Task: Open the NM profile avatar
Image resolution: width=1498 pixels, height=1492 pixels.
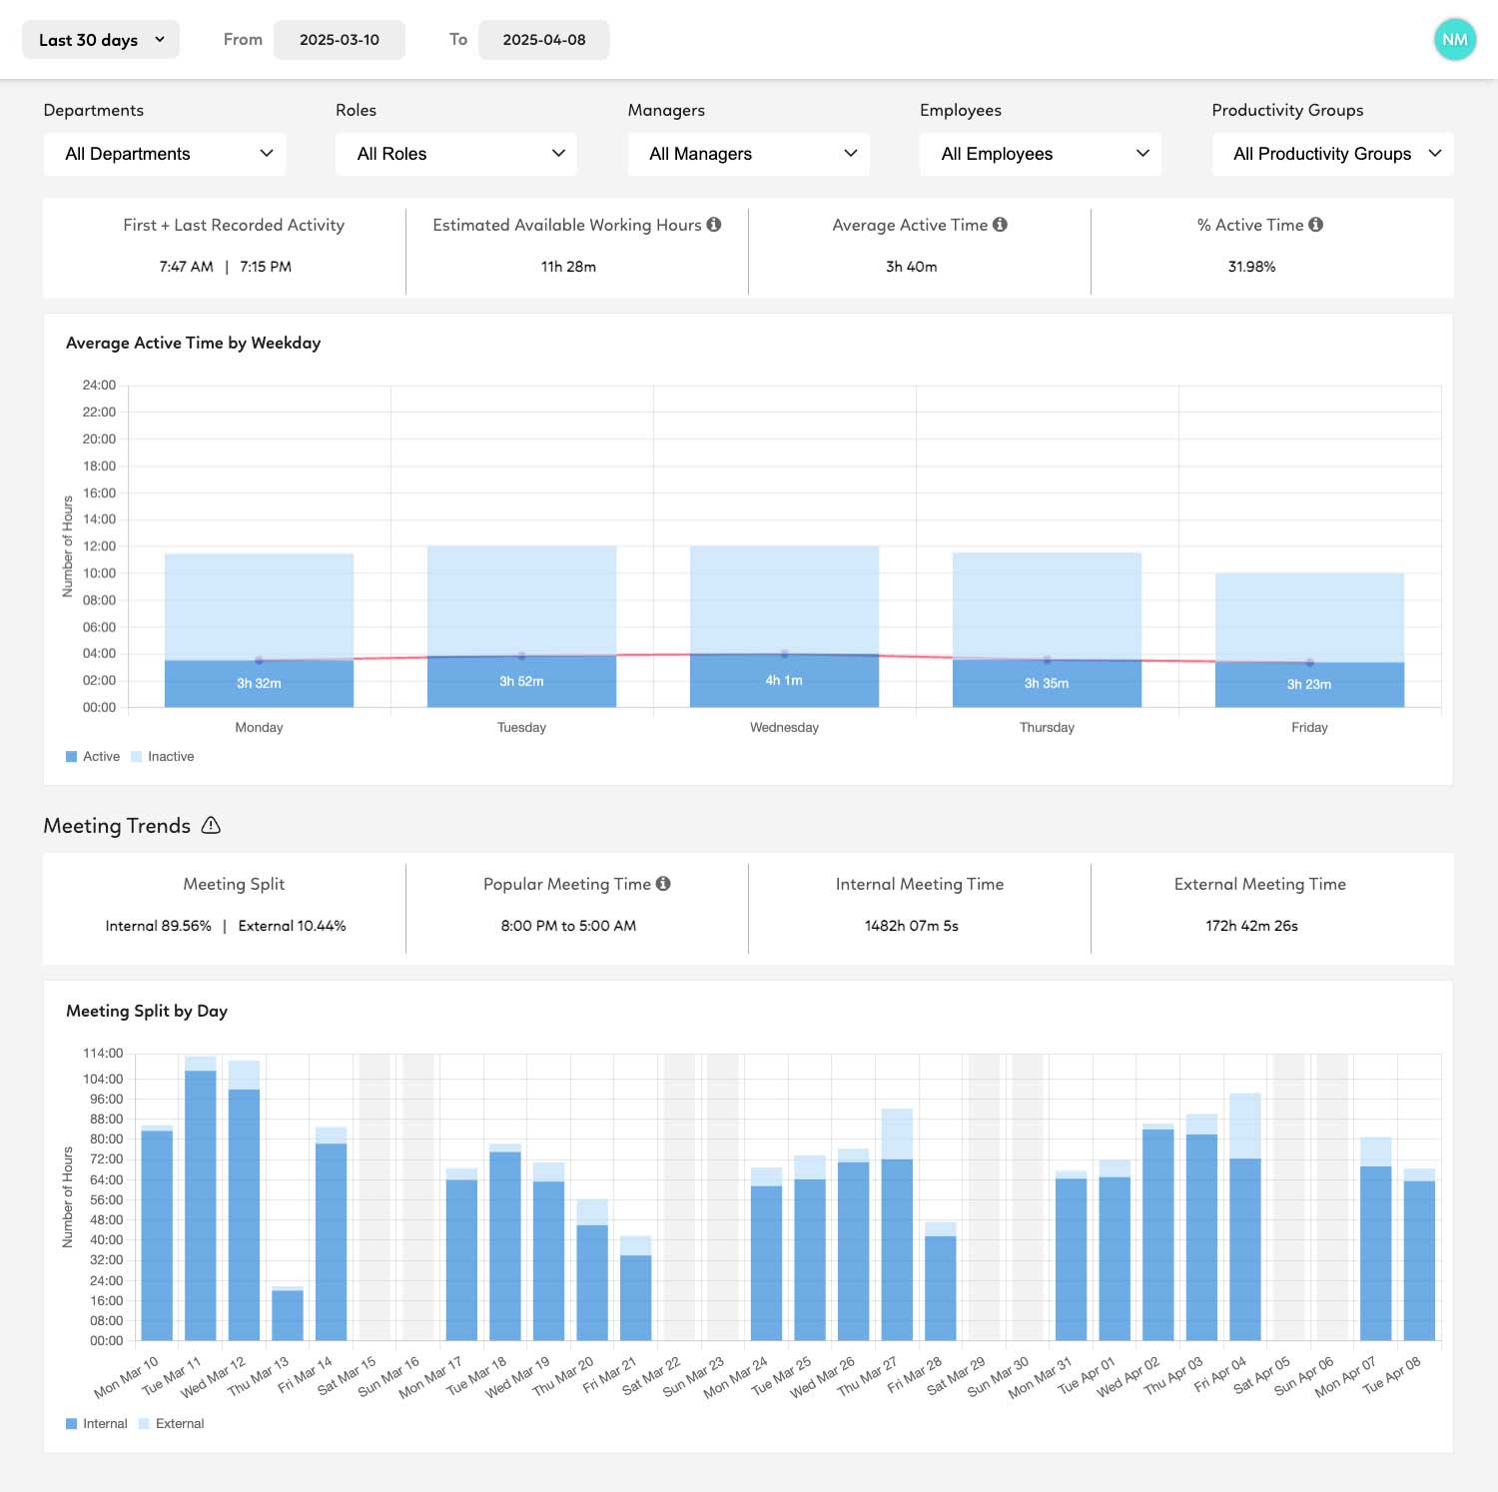Action: coord(1455,40)
